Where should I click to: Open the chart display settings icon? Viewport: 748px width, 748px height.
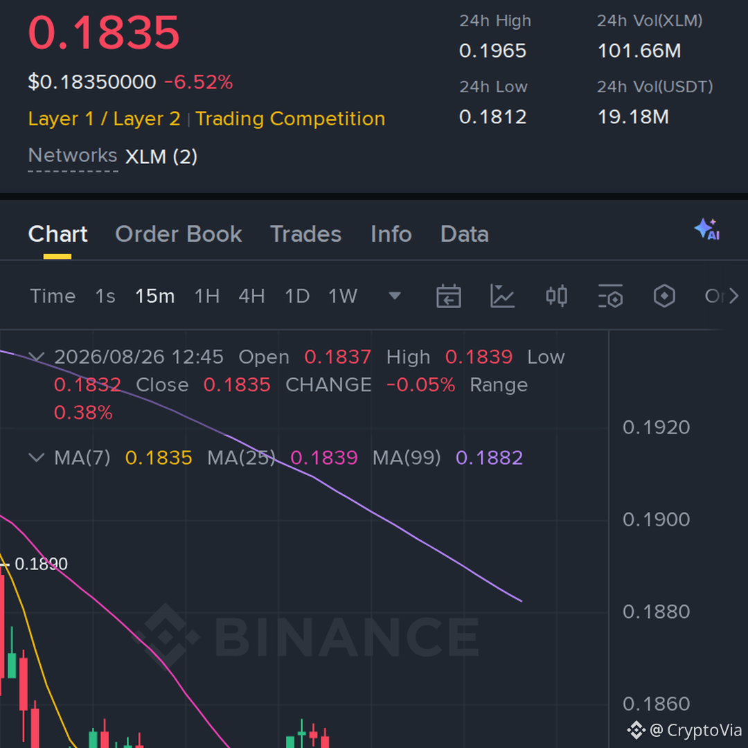point(611,296)
